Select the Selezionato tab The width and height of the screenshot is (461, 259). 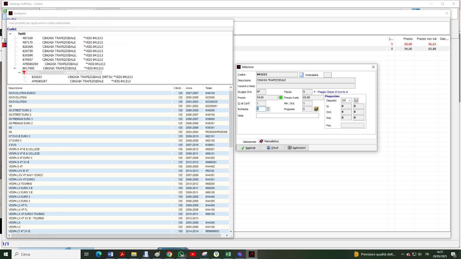249,142
